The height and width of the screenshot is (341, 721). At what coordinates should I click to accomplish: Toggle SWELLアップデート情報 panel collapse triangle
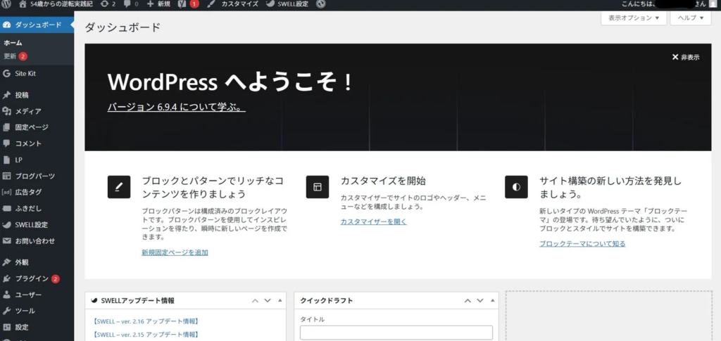(x=281, y=301)
